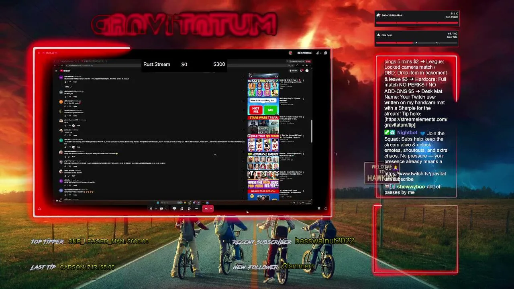Click the Nightbot username in chat
Screen dimensions: 514x289
point(407,133)
